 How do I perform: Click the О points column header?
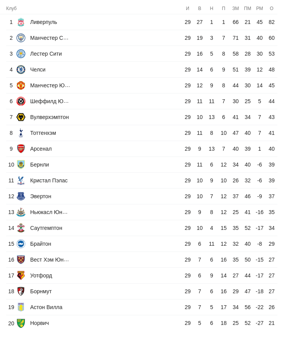pos(272,8)
